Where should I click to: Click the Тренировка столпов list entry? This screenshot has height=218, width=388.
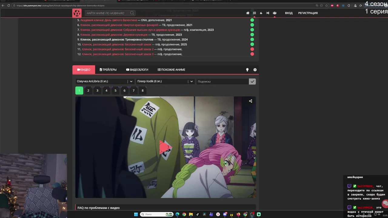117,40
